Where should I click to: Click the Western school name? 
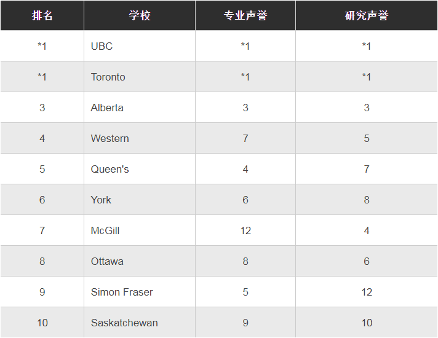coord(109,138)
